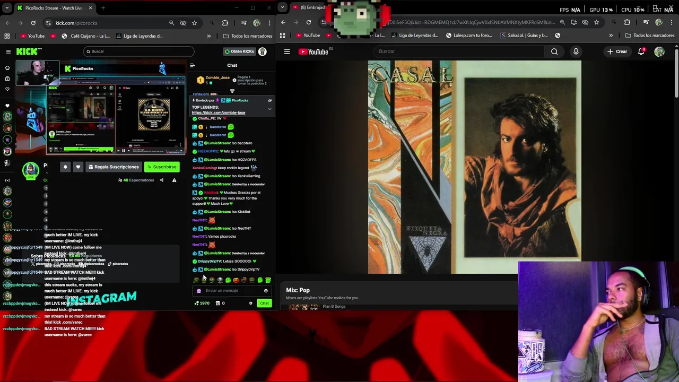Pause embedded stream player in Kick video
The width and height of the screenshot is (679, 382).
tap(123, 151)
